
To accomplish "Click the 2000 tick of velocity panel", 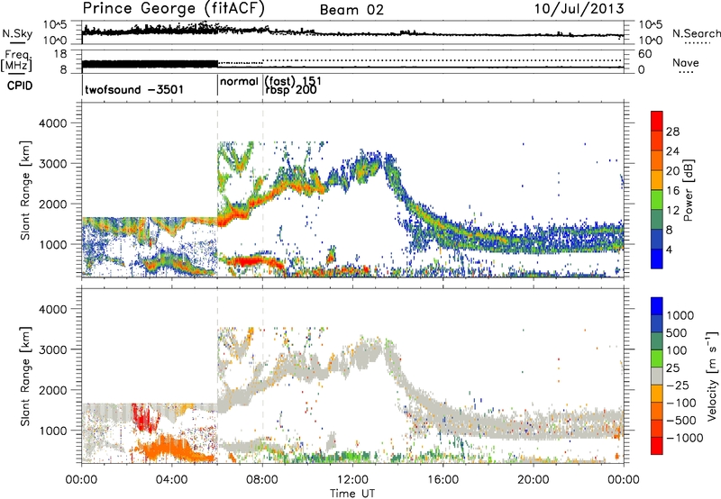I will point(52,390).
